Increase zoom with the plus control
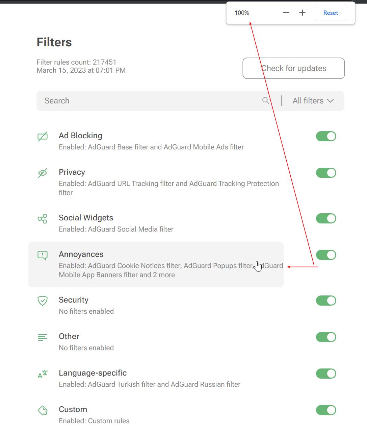This screenshot has height=430, width=367. click(x=302, y=13)
